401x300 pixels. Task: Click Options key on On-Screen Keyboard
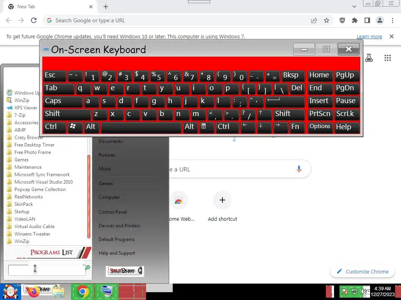320,127
